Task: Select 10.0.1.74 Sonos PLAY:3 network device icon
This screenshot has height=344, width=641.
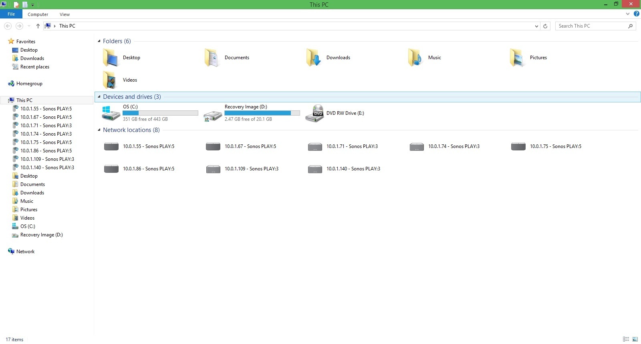Action: pos(417,147)
